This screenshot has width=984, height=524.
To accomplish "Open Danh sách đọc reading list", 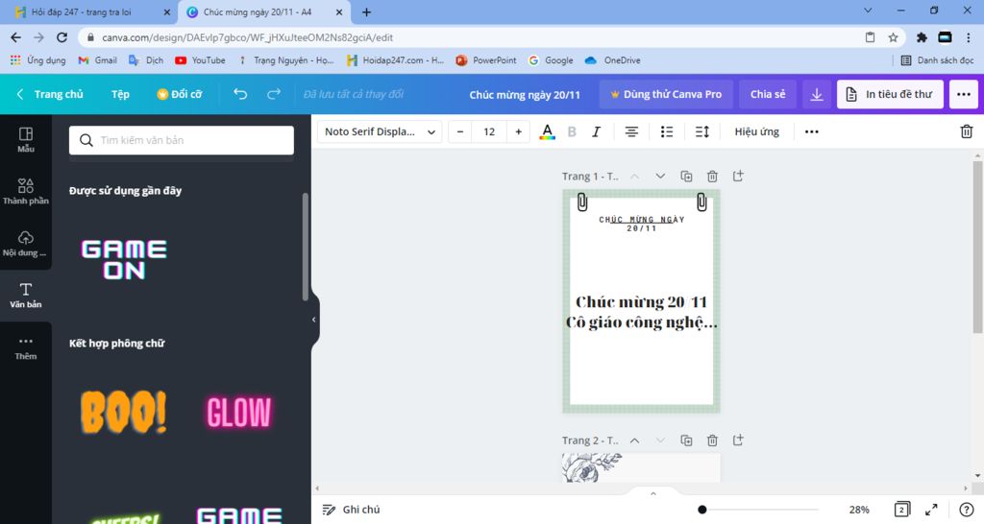I will [938, 60].
